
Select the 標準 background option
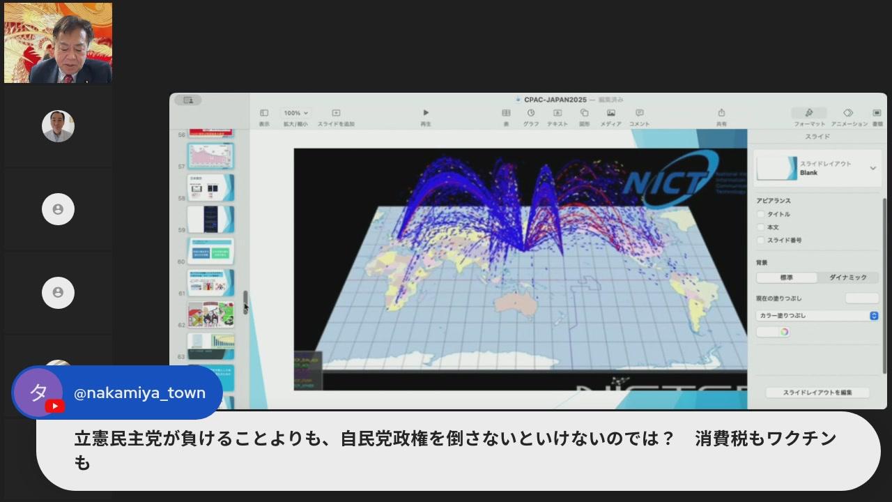(786, 277)
